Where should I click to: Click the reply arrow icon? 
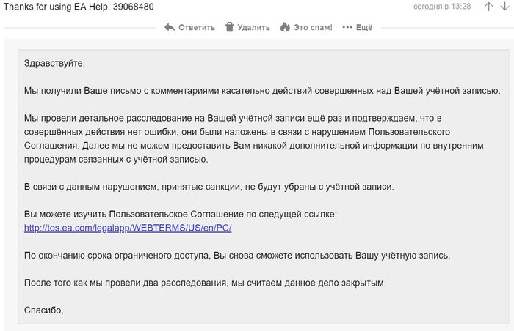click(x=170, y=27)
